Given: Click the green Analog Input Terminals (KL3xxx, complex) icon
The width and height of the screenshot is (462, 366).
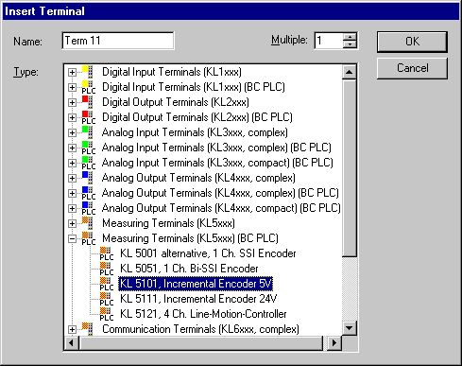Looking at the screenshot, I should coord(88,132).
